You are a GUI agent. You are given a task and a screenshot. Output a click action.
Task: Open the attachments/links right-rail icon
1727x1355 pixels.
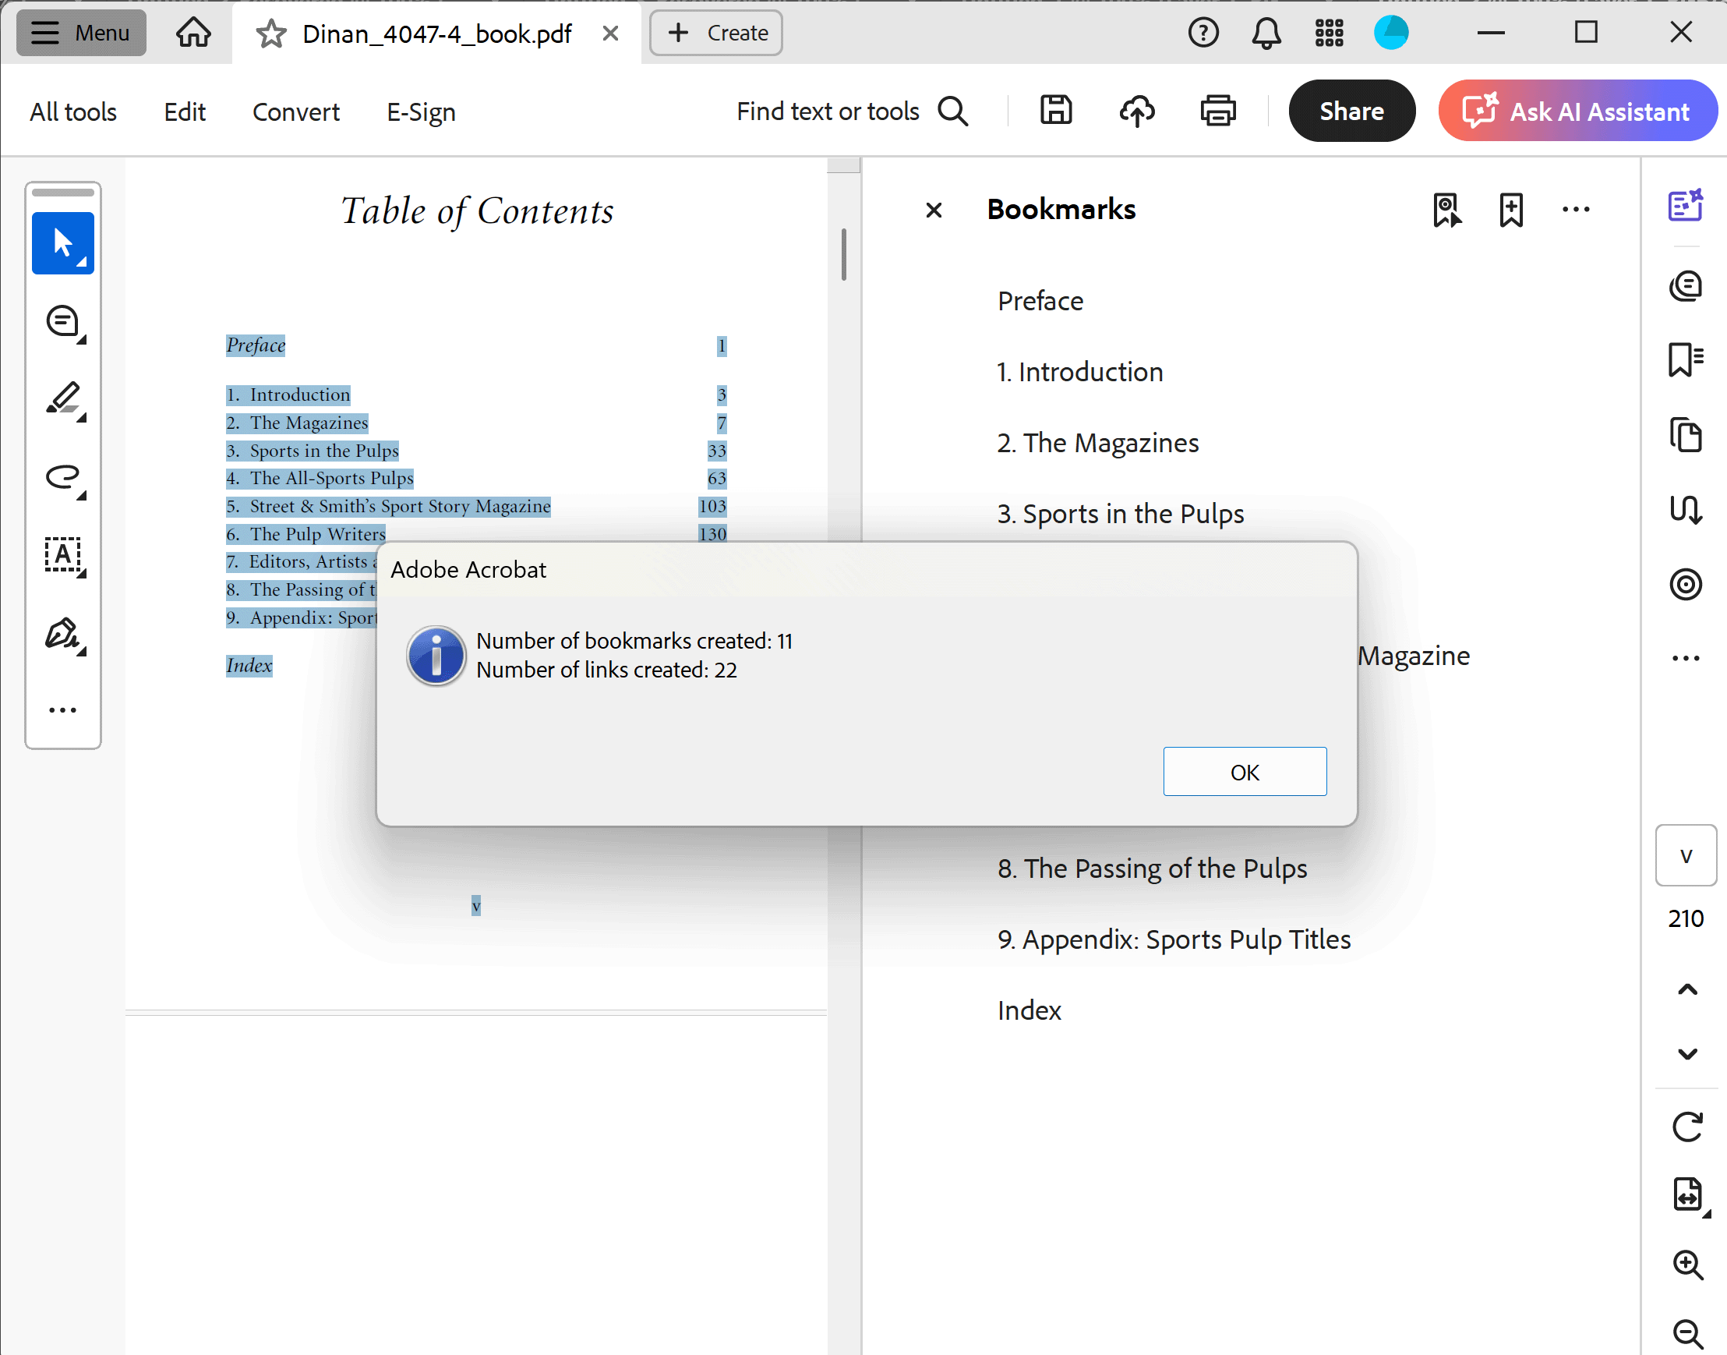pyautogui.click(x=1686, y=509)
